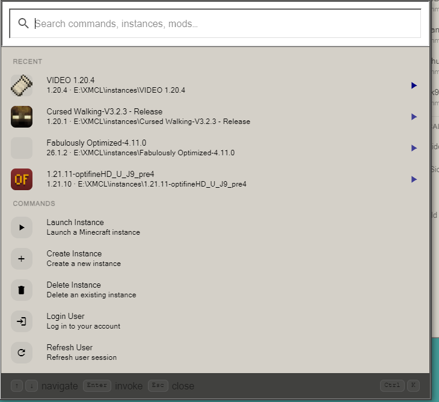The width and height of the screenshot is (439, 402).
Task: Click the K key hint in footer
Action: (x=413, y=386)
